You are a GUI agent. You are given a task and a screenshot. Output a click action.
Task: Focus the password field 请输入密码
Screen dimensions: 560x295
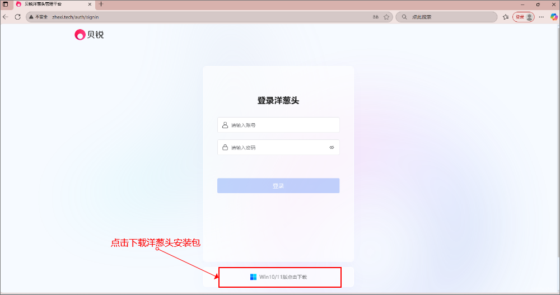pos(277,148)
